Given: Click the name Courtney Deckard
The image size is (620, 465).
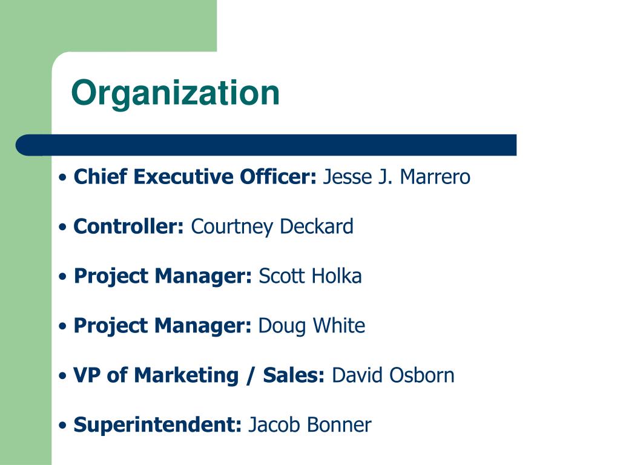Looking at the screenshot, I should (x=272, y=227).
